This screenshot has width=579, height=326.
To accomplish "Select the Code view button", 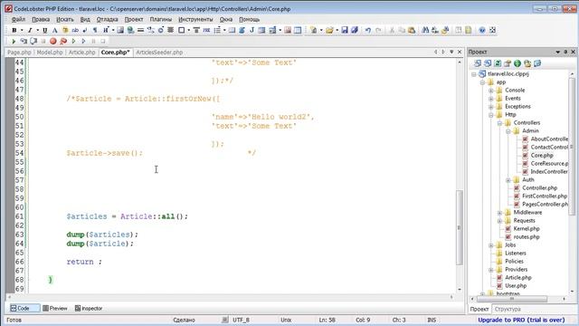I will point(24,308).
